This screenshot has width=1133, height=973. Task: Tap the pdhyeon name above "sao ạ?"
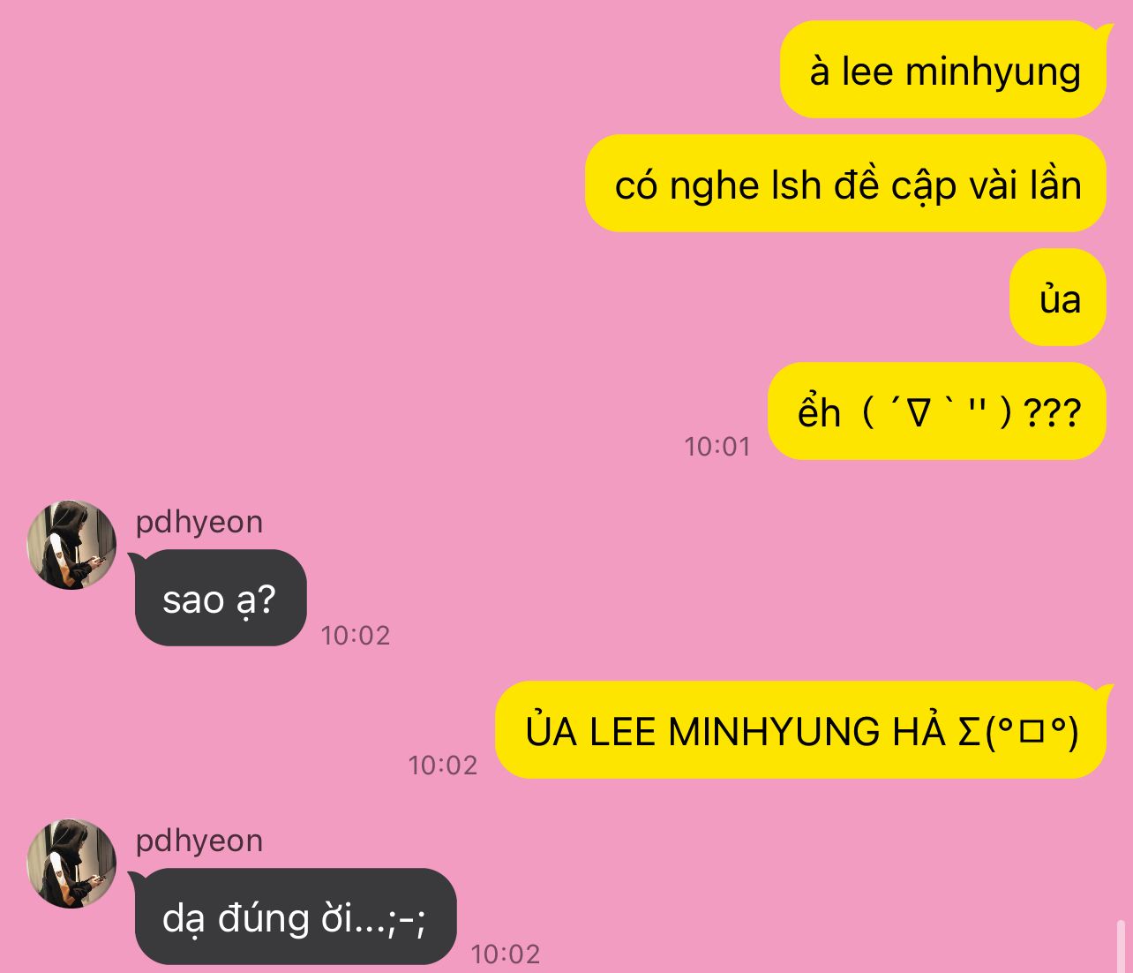tap(199, 522)
